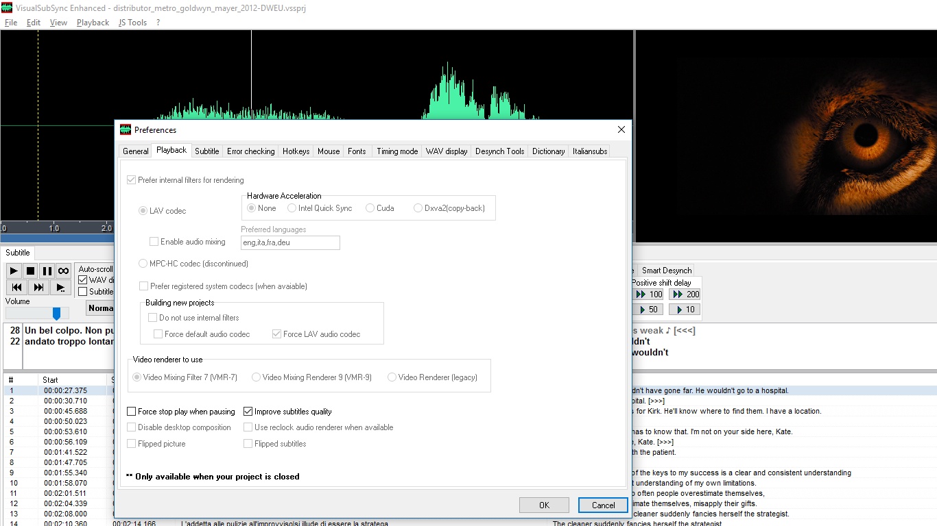Select Video Renderer (legacy) option

point(433,377)
